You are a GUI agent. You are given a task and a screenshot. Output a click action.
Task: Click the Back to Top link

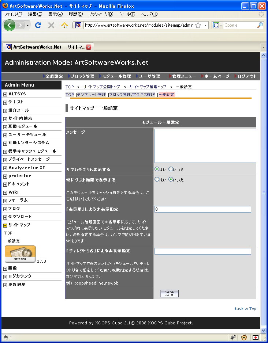tap(245, 309)
